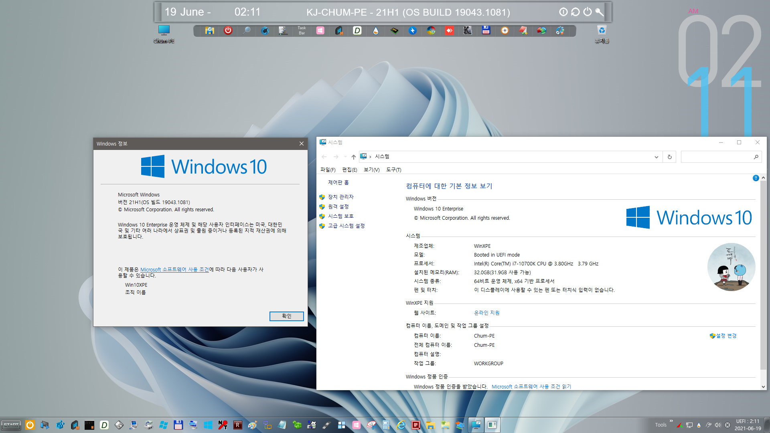The height and width of the screenshot is (433, 770).
Task: Click the 시스템 breadcrumb in address bar
Action: coord(382,156)
